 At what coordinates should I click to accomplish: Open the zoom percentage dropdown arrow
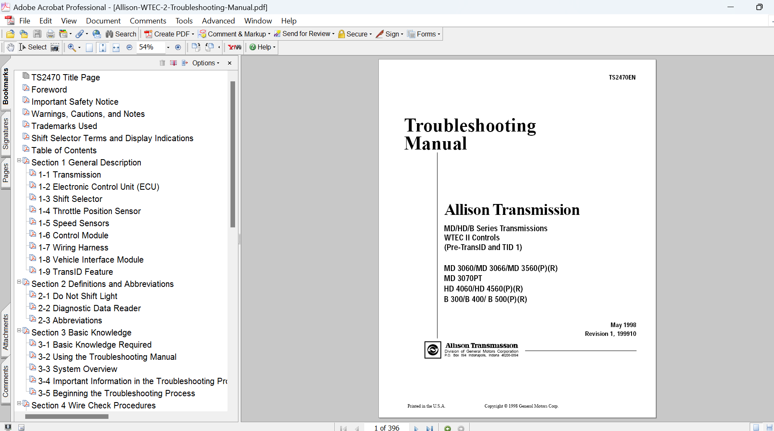[x=168, y=47]
